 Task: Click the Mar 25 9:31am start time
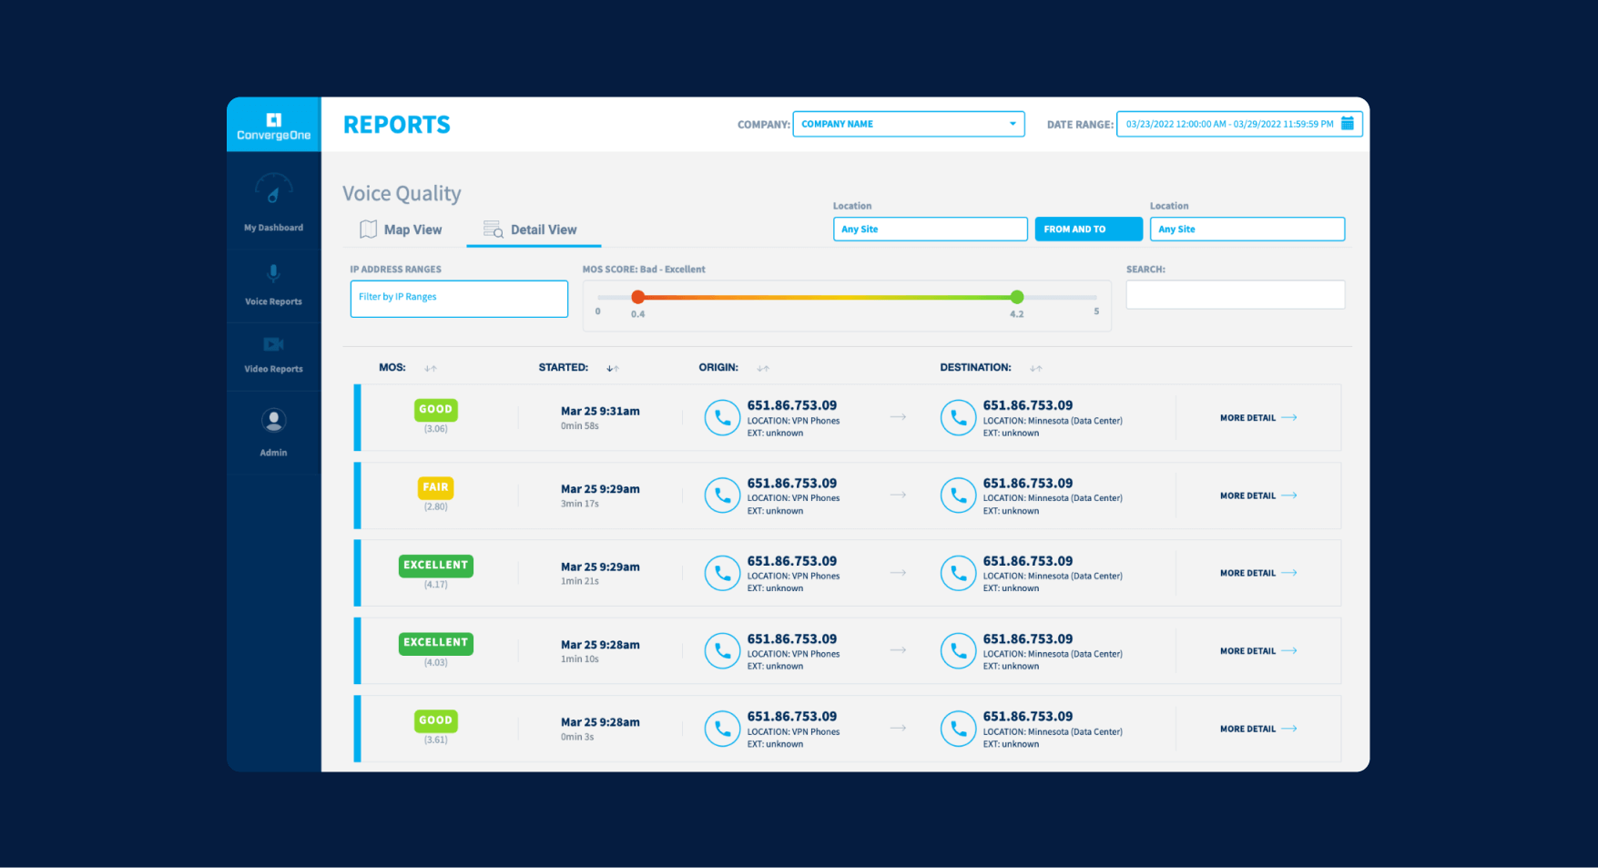pyautogui.click(x=600, y=412)
